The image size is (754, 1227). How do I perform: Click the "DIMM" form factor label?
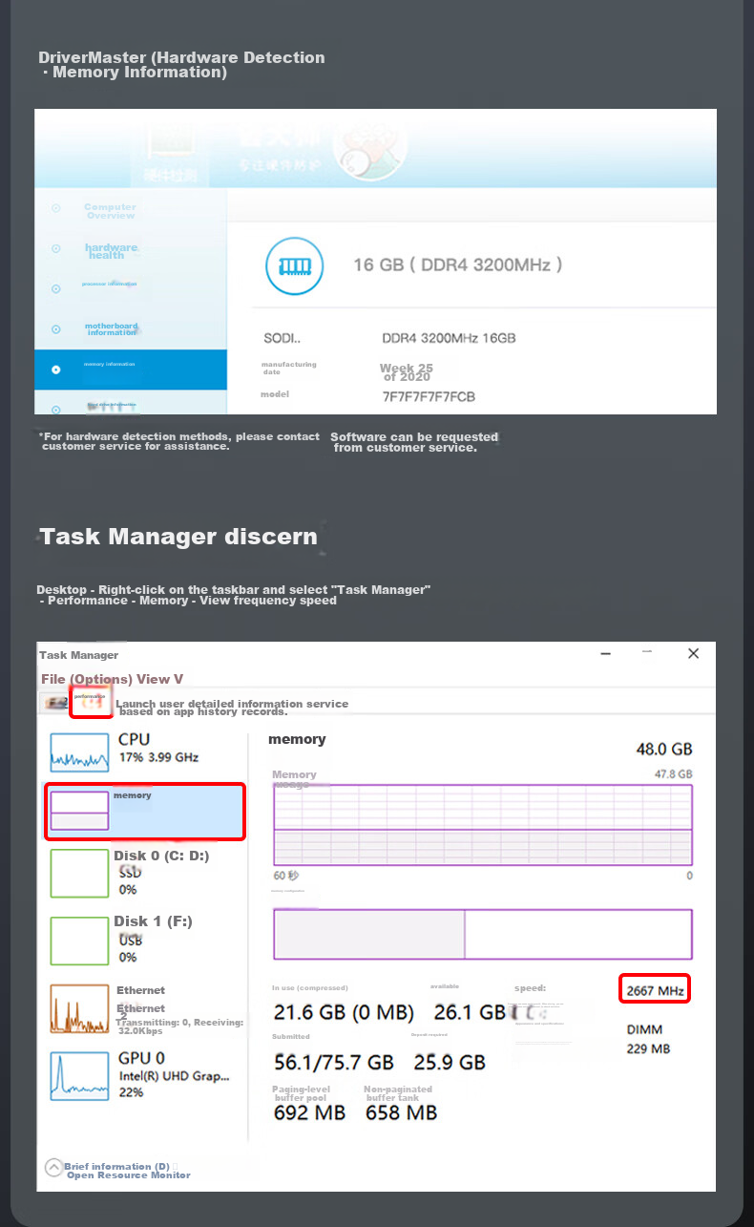click(x=644, y=1029)
